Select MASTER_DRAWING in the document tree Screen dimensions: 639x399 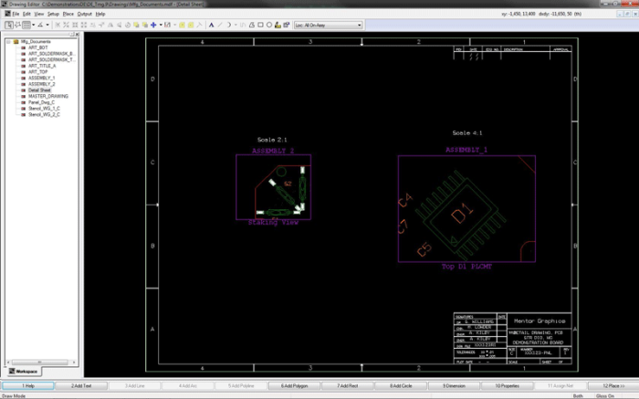[x=47, y=96]
